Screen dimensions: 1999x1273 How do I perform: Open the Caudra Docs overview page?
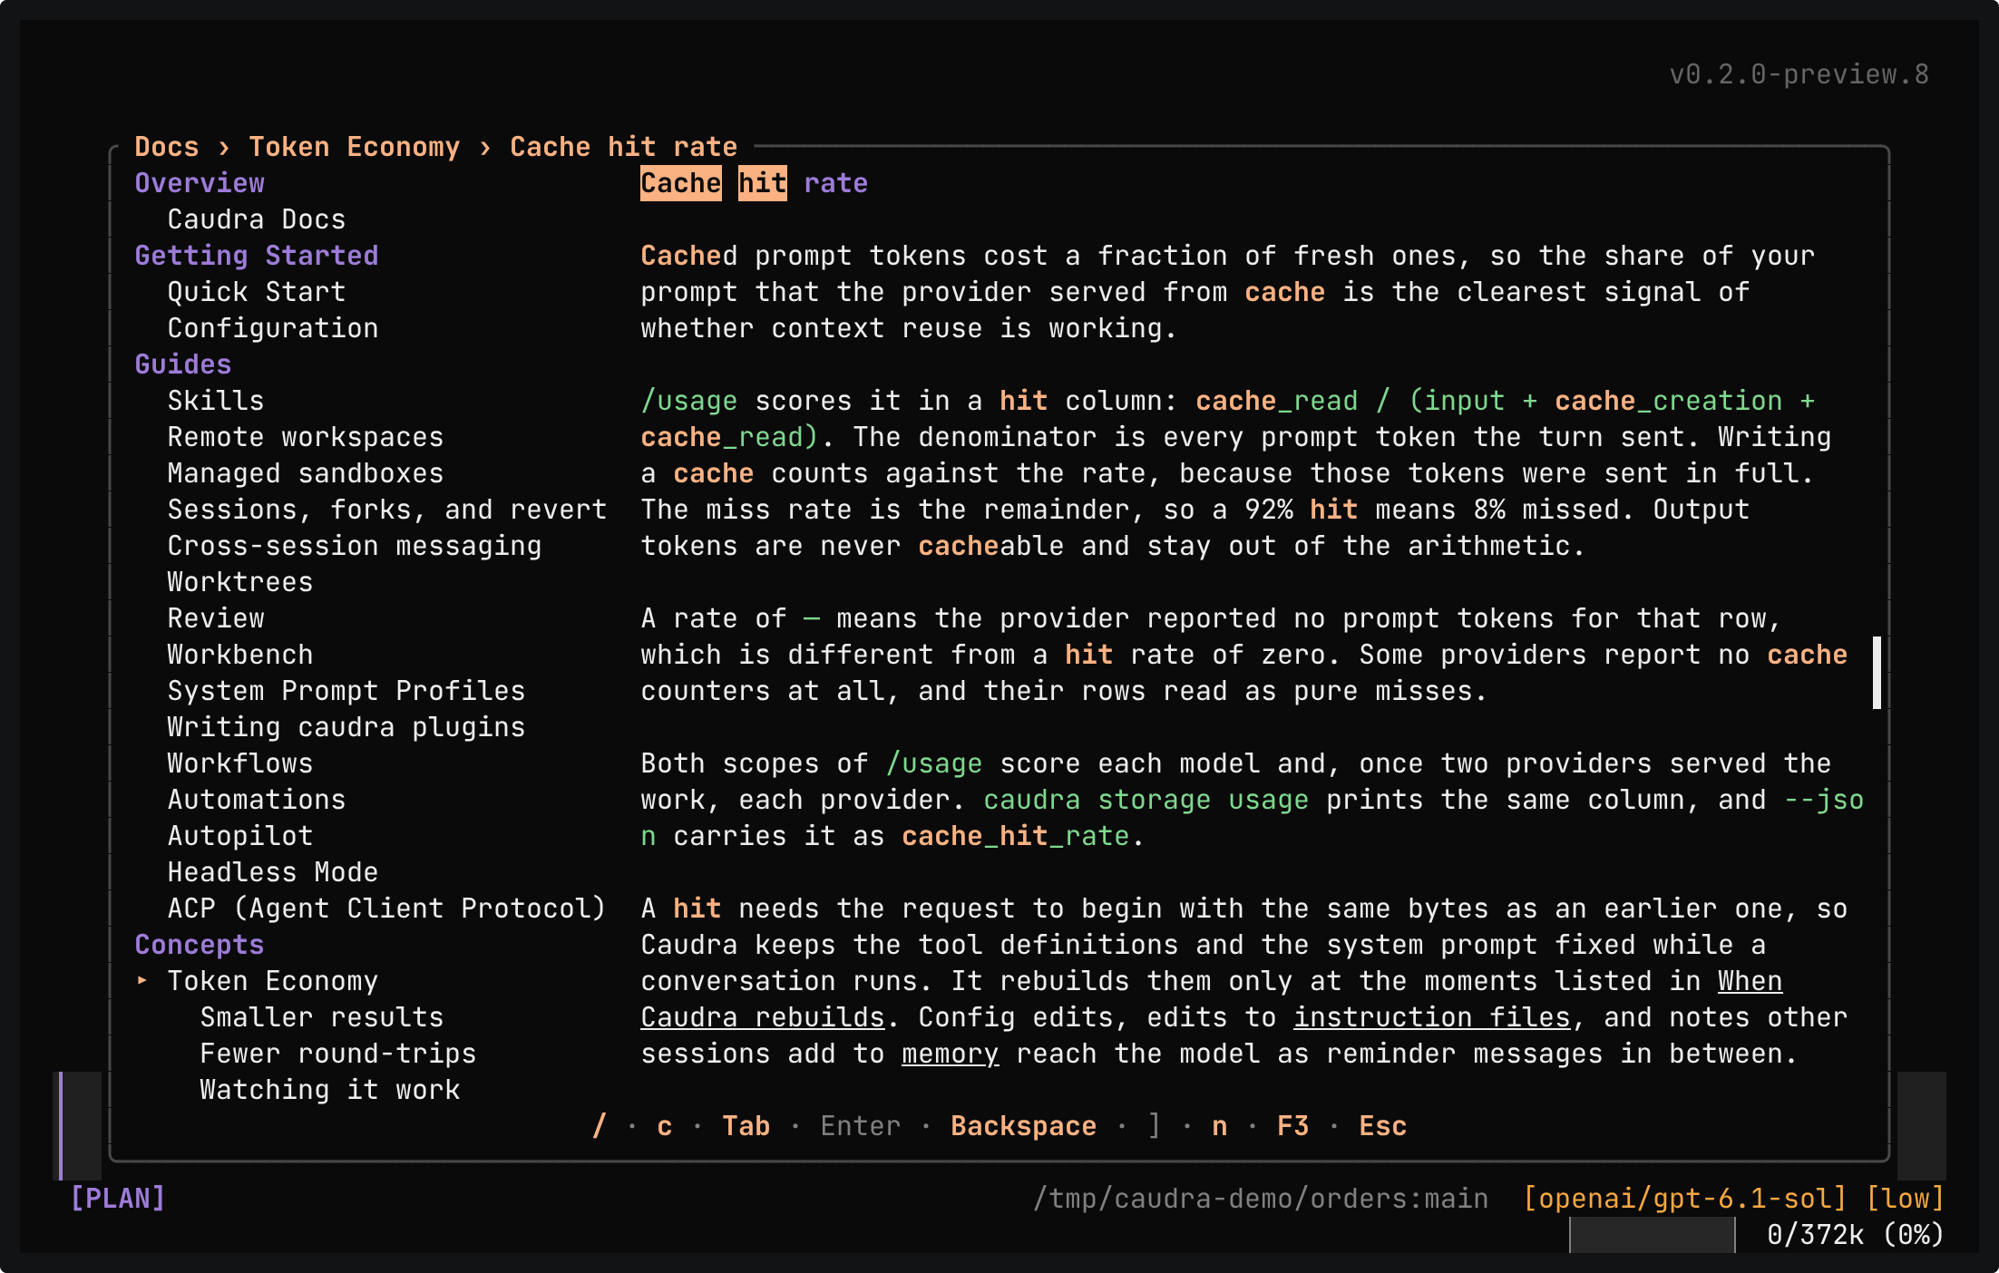coord(257,219)
